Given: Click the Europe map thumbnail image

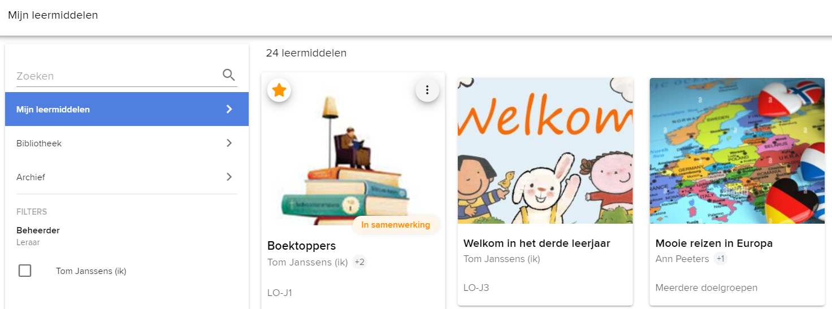Looking at the screenshot, I should [x=737, y=151].
